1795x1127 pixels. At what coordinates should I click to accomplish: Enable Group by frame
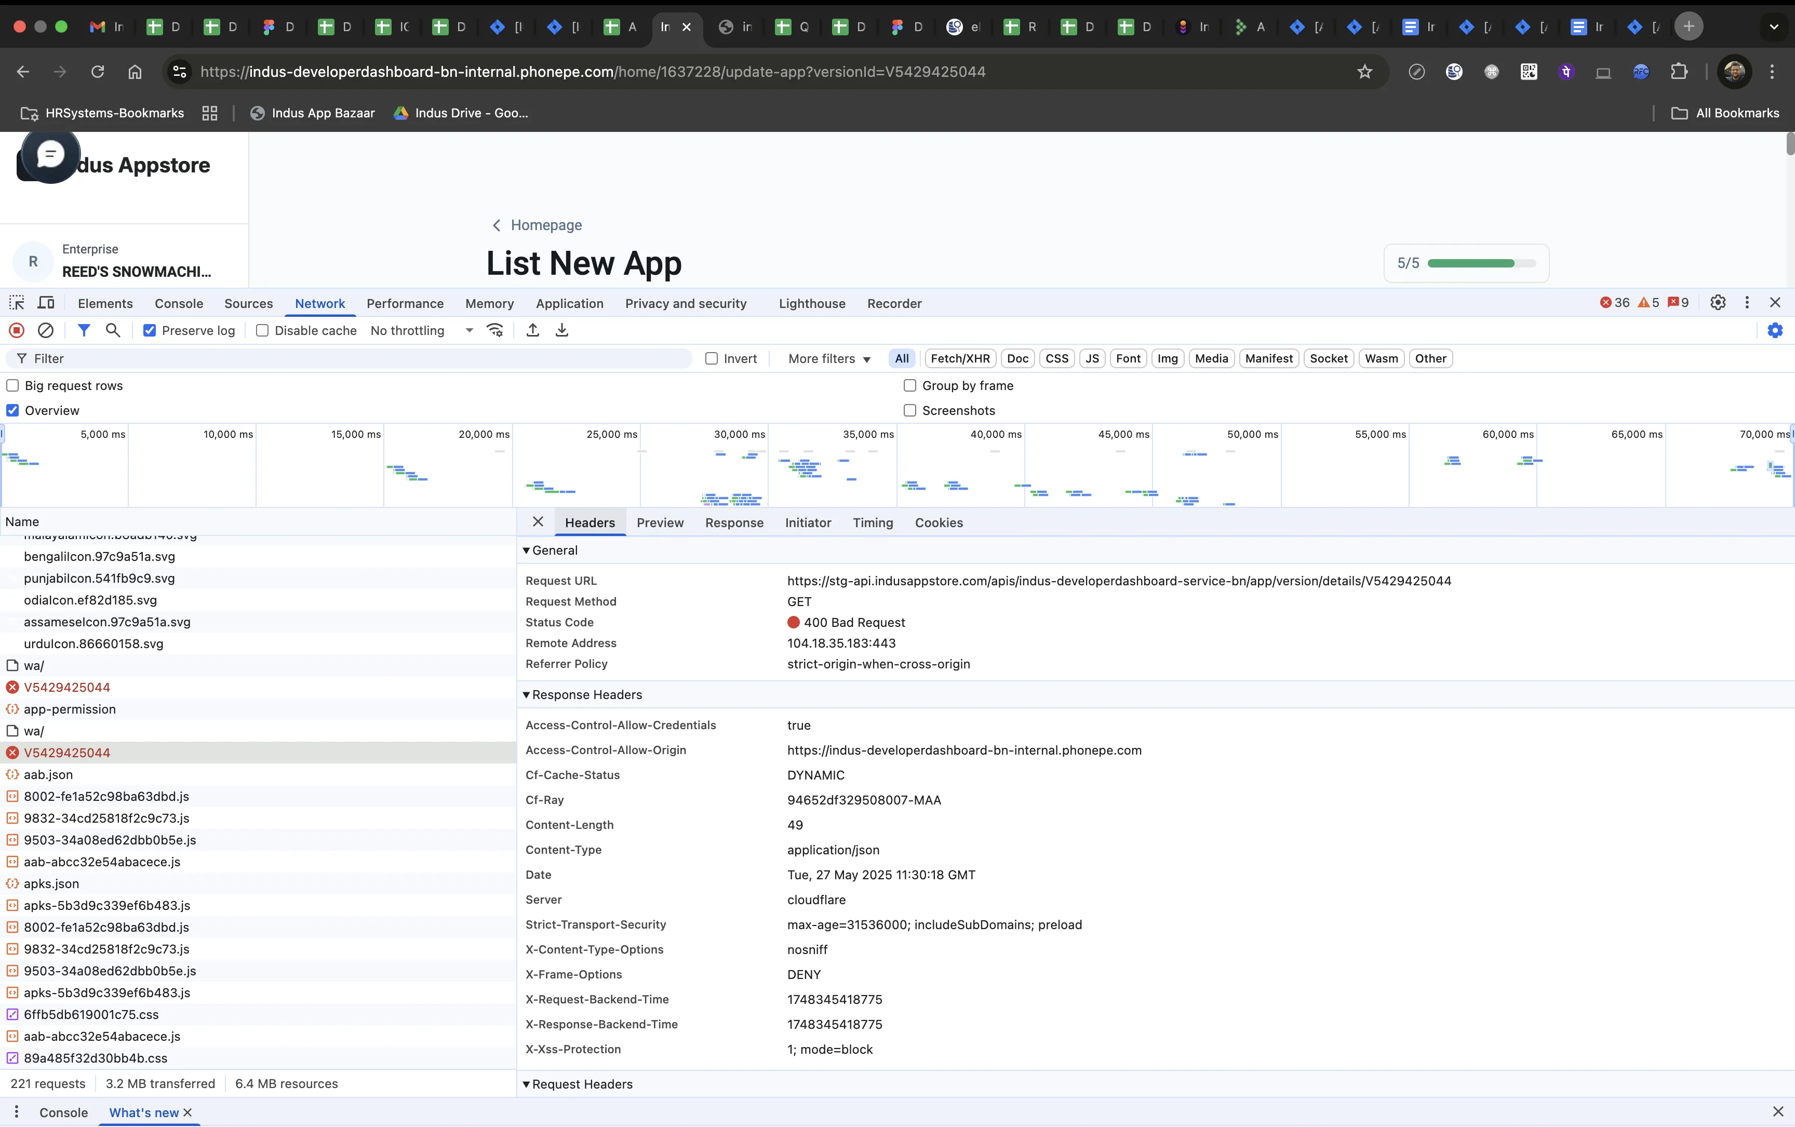click(909, 385)
